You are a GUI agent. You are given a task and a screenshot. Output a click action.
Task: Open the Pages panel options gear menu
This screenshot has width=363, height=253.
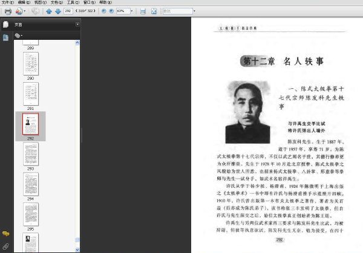pos(19,36)
